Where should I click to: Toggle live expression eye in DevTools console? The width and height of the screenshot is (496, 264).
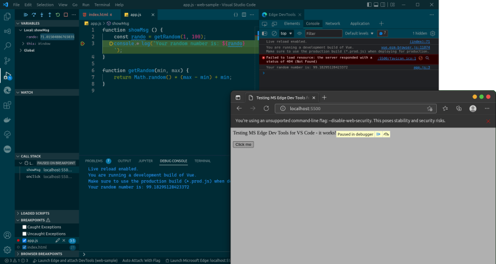tap(299, 33)
